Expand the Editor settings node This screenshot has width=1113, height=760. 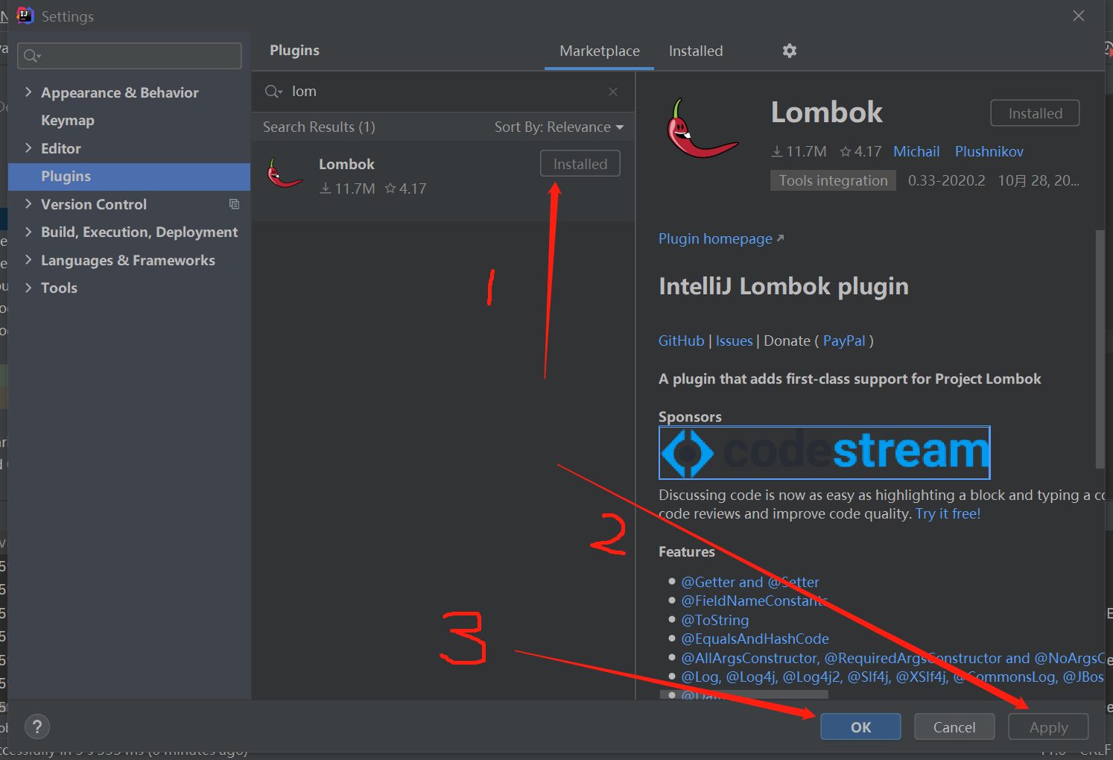click(x=28, y=148)
